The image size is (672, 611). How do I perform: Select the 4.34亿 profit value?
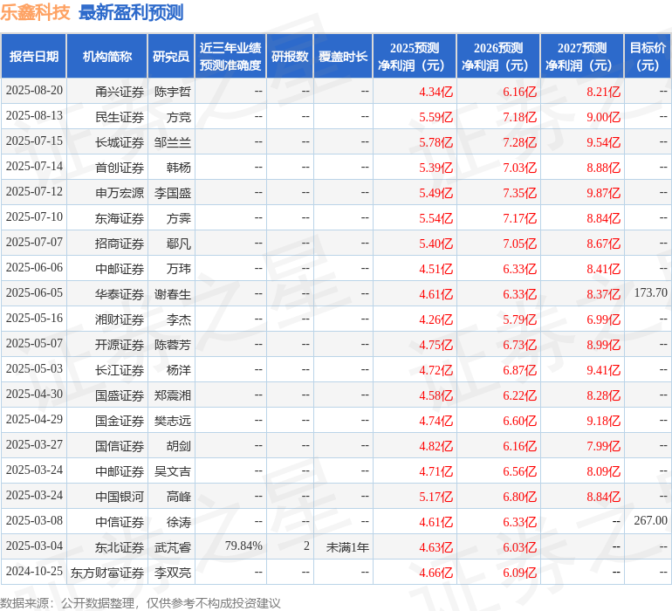pos(435,92)
